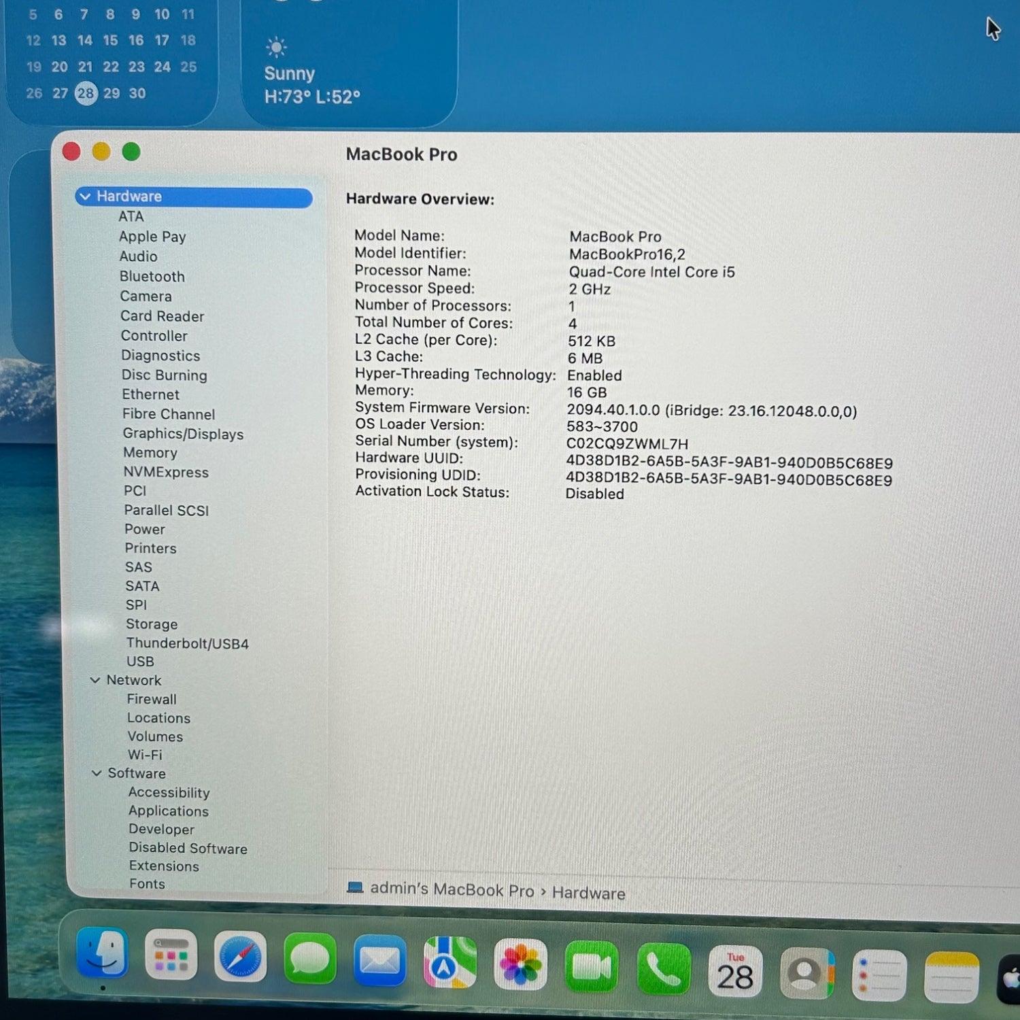Start FaceTime from the dock

coord(592,967)
